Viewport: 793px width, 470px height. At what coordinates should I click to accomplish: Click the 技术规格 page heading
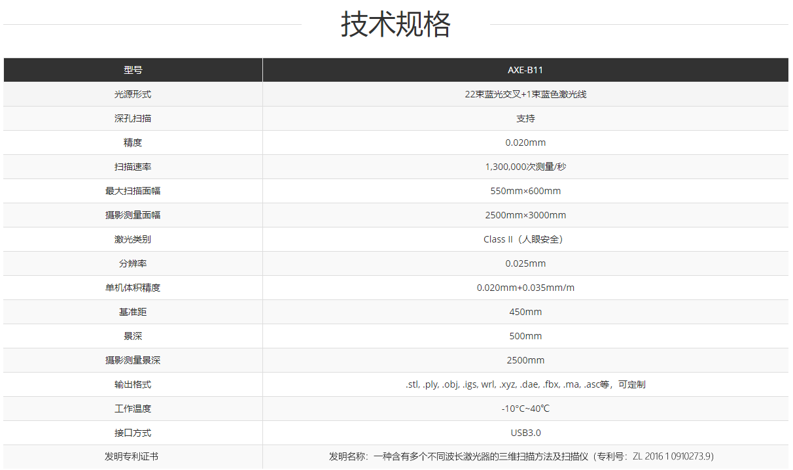(x=396, y=25)
